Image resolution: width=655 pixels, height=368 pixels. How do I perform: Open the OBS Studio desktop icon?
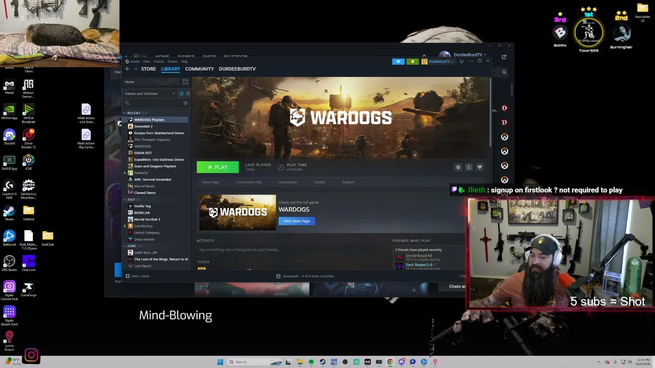coord(9,263)
